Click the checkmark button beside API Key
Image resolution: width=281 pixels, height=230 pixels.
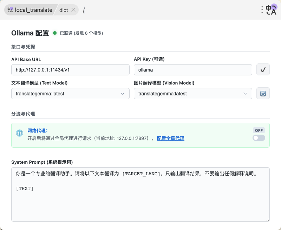click(x=263, y=70)
